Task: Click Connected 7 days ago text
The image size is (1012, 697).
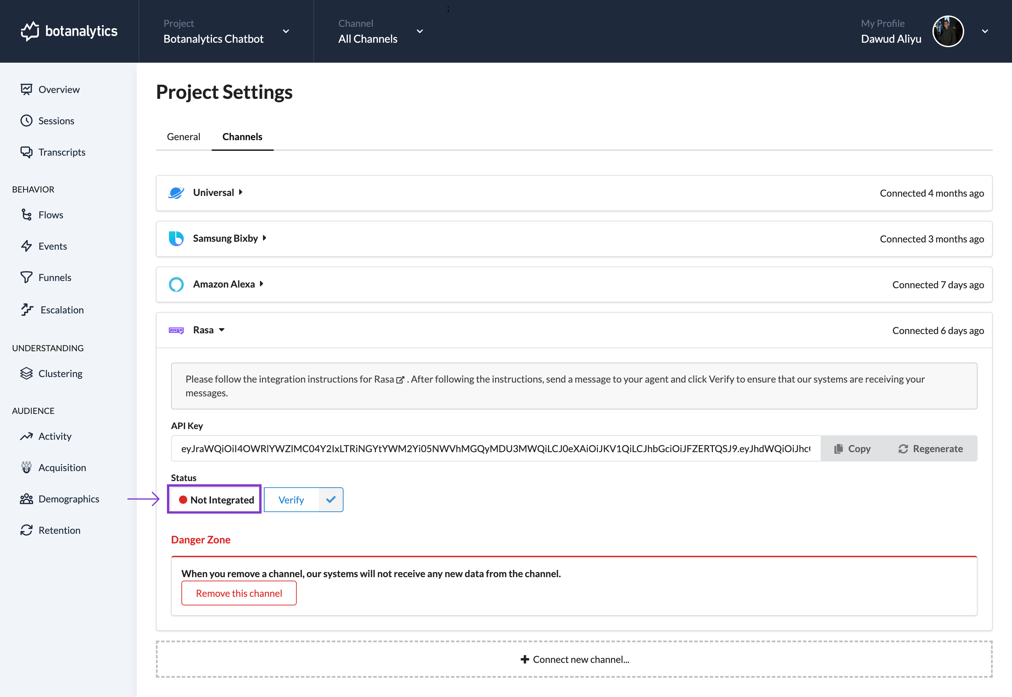Action: point(938,285)
